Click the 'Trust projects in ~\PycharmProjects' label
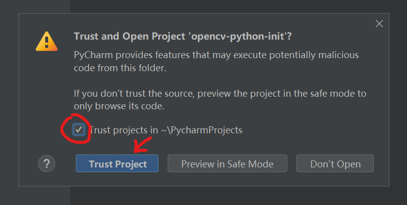This screenshot has width=407, height=205. point(166,130)
